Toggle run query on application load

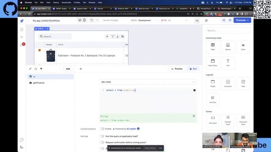tap(102, 136)
